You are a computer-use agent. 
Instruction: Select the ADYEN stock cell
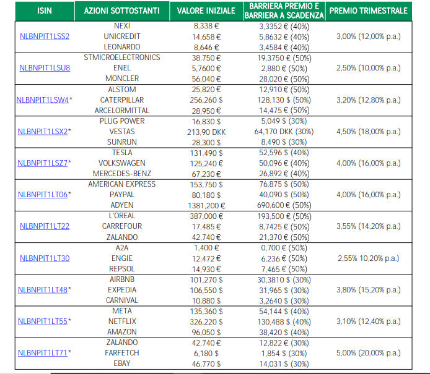(122, 205)
